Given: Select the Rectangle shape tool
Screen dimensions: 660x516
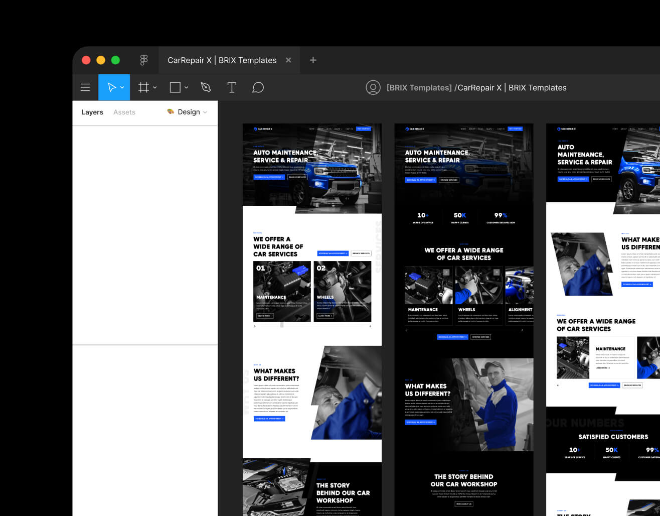Looking at the screenshot, I should click(175, 87).
